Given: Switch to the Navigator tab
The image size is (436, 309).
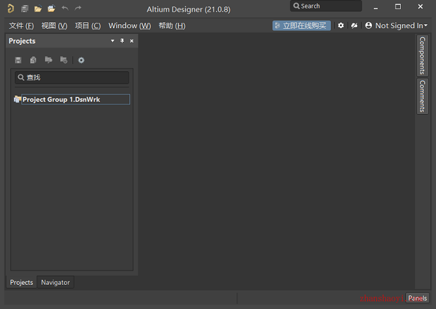Looking at the screenshot, I should 55,282.
